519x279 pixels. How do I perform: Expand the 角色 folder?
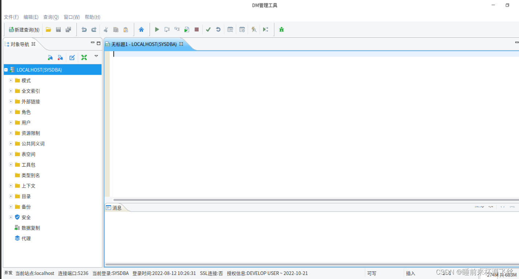(x=11, y=112)
